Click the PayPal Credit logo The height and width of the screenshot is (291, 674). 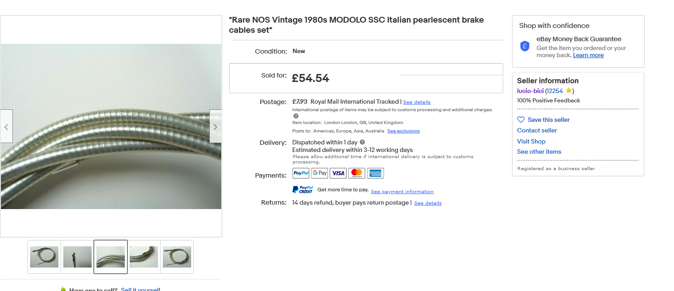coord(303,190)
